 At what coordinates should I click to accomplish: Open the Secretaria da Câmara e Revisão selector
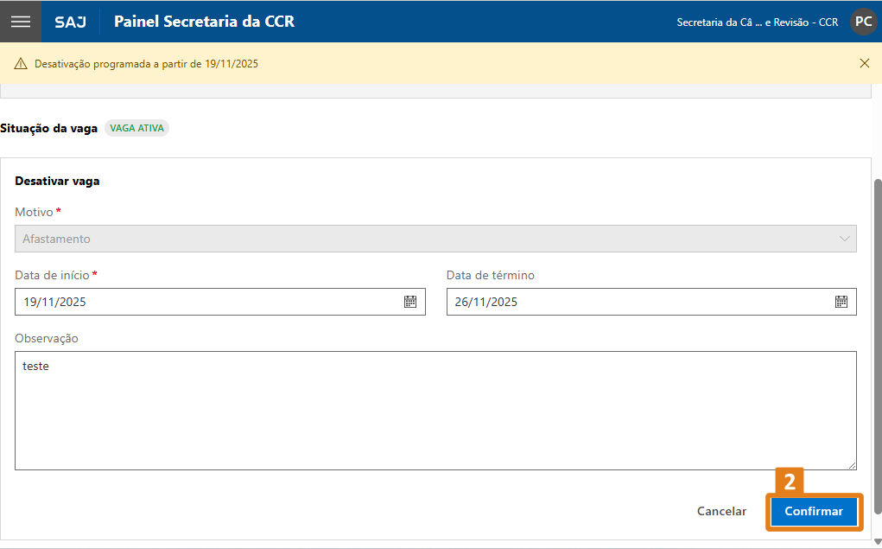[x=757, y=22]
